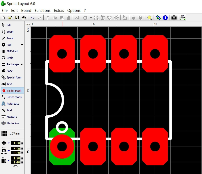This screenshot has width=202, height=174.
Task: Click the Print icon
Action: [24, 18]
